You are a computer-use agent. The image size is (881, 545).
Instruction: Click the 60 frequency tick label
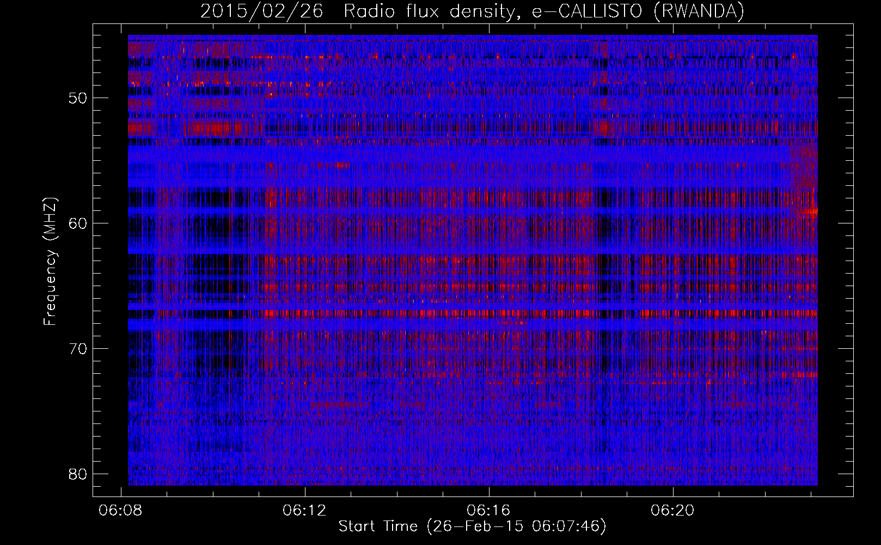(x=78, y=223)
